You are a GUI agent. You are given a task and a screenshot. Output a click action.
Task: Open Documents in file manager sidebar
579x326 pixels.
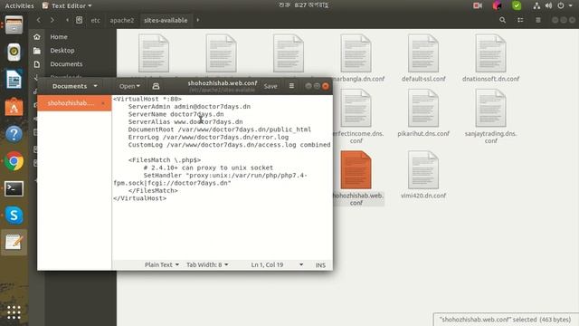(66, 64)
